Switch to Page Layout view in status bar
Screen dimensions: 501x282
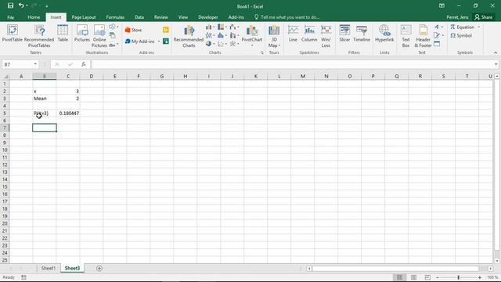coord(413,277)
